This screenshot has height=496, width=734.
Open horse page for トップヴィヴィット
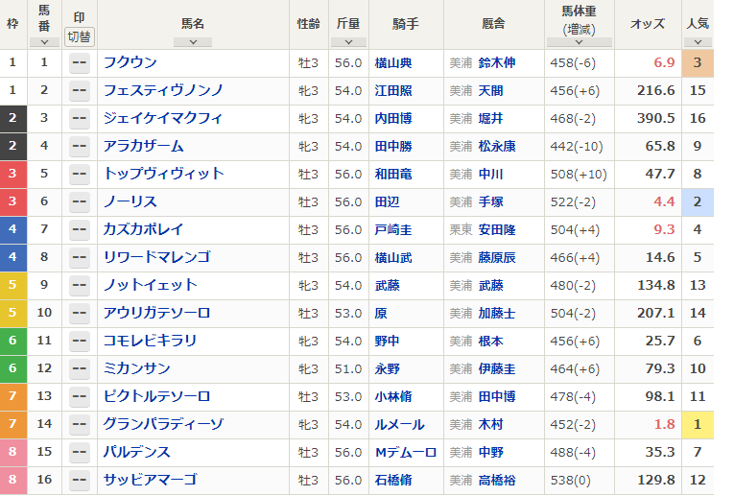point(163,175)
